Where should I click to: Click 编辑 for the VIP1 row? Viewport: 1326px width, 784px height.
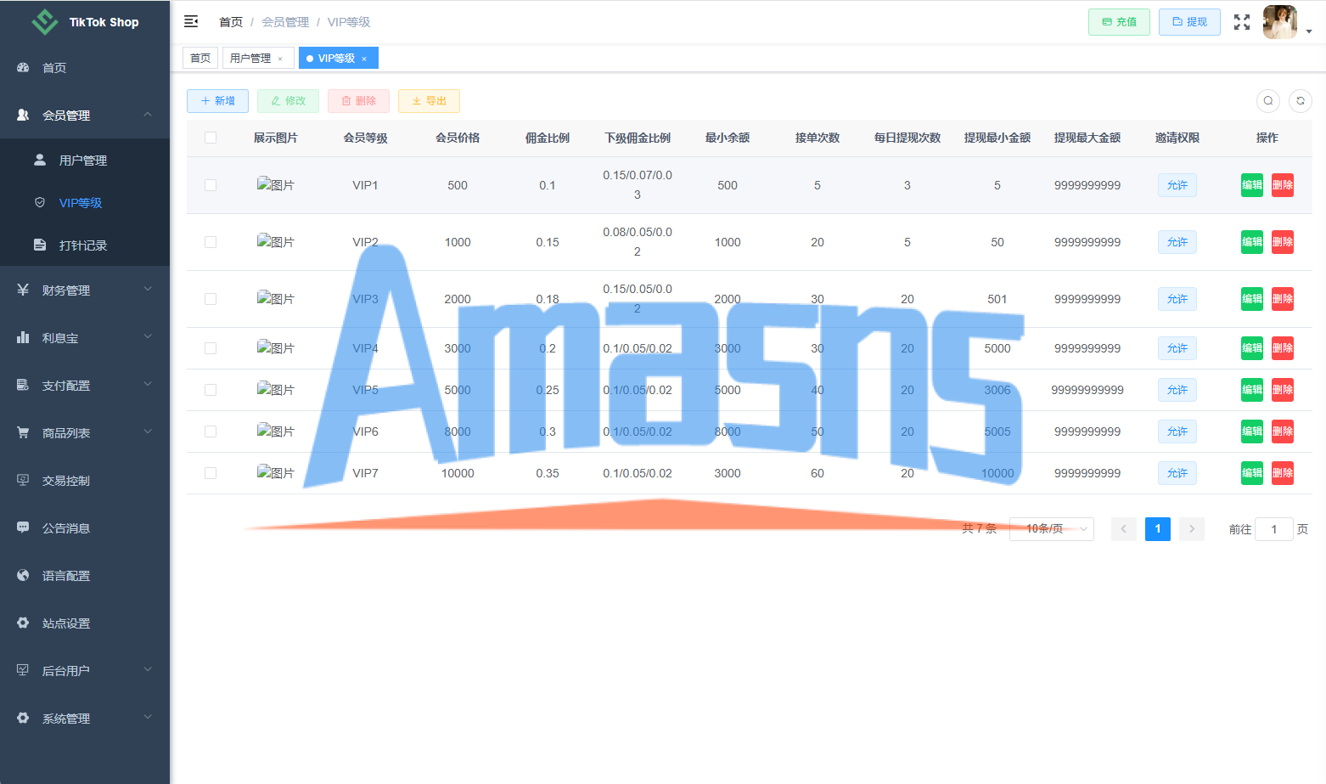[x=1252, y=185]
